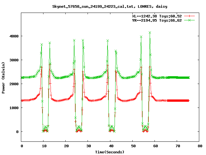Click the y-axis tick label '3000'
206x155 pixels.
pos(14,60)
